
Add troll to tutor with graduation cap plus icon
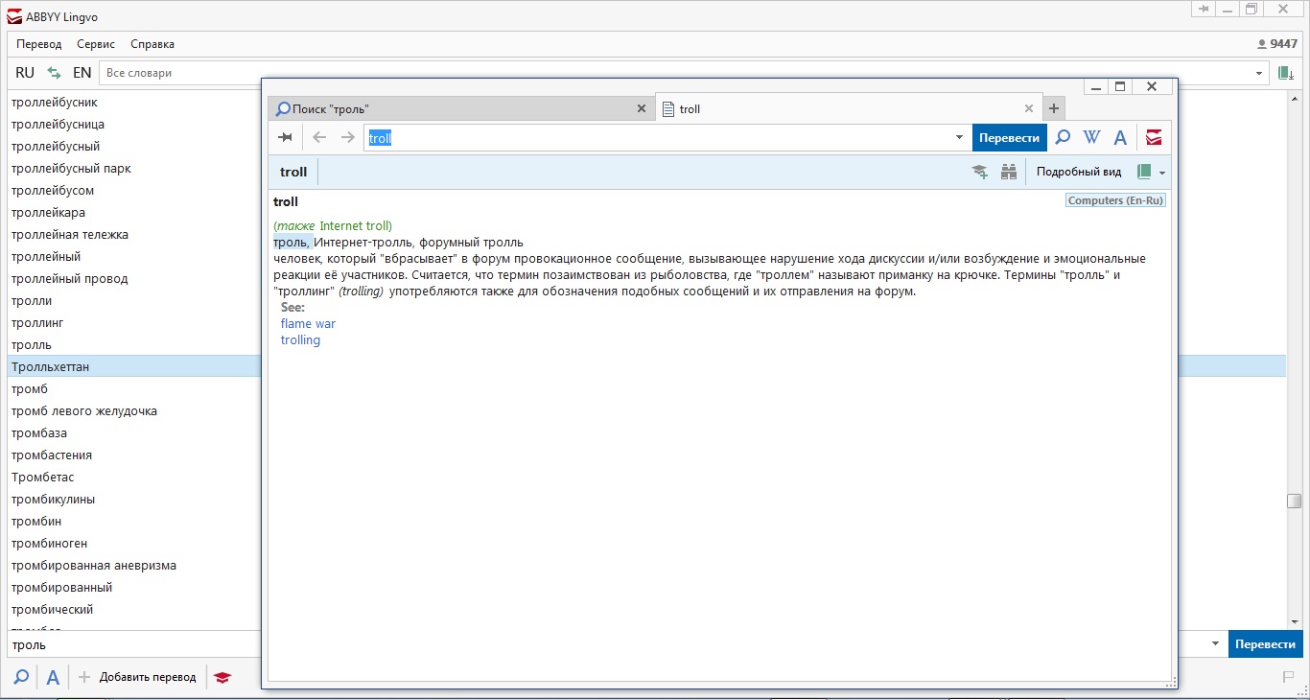tap(979, 173)
